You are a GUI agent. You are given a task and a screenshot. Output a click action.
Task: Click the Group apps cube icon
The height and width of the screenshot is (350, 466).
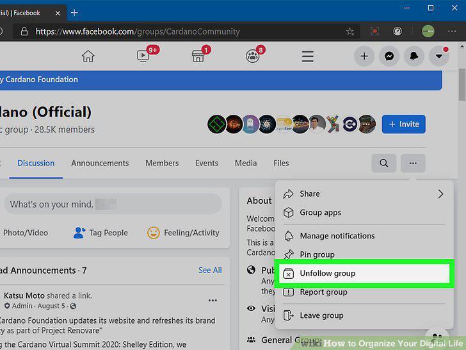coord(288,213)
